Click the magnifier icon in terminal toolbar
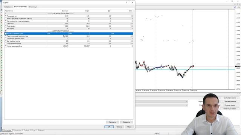Viewport: 241px width, 135px height. [235, 7]
